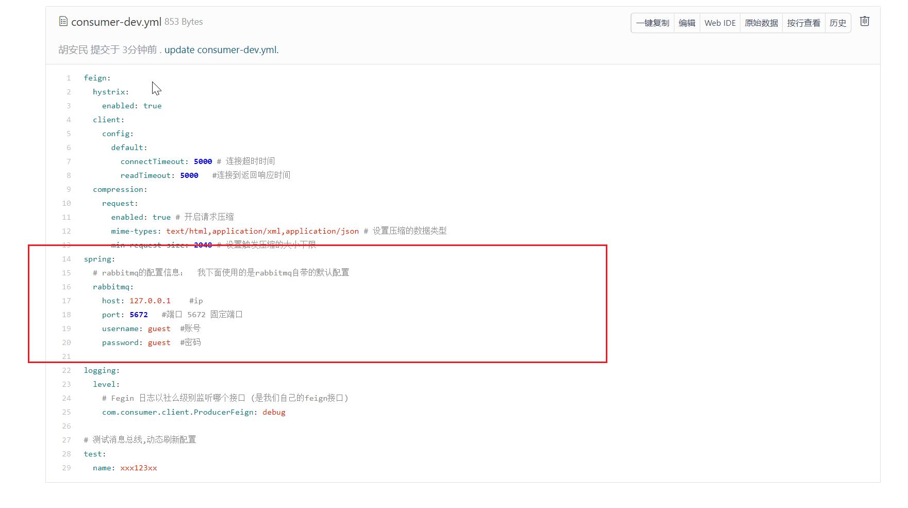Click the hystrix: key
The height and width of the screenshot is (508, 908).
click(111, 92)
